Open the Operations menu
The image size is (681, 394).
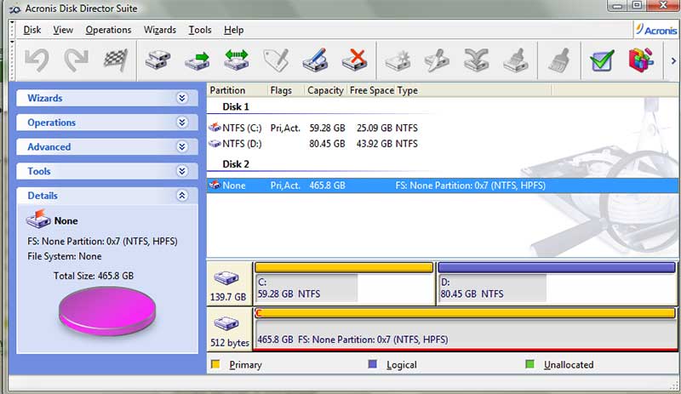pyautogui.click(x=108, y=30)
